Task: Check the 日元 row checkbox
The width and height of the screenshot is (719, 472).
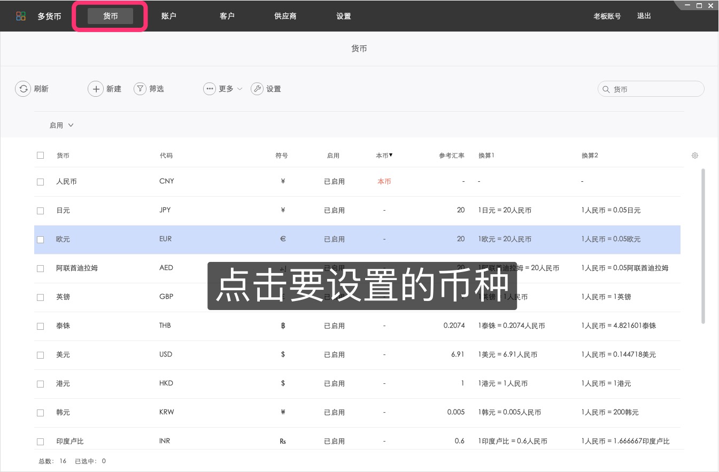Action: (41, 211)
